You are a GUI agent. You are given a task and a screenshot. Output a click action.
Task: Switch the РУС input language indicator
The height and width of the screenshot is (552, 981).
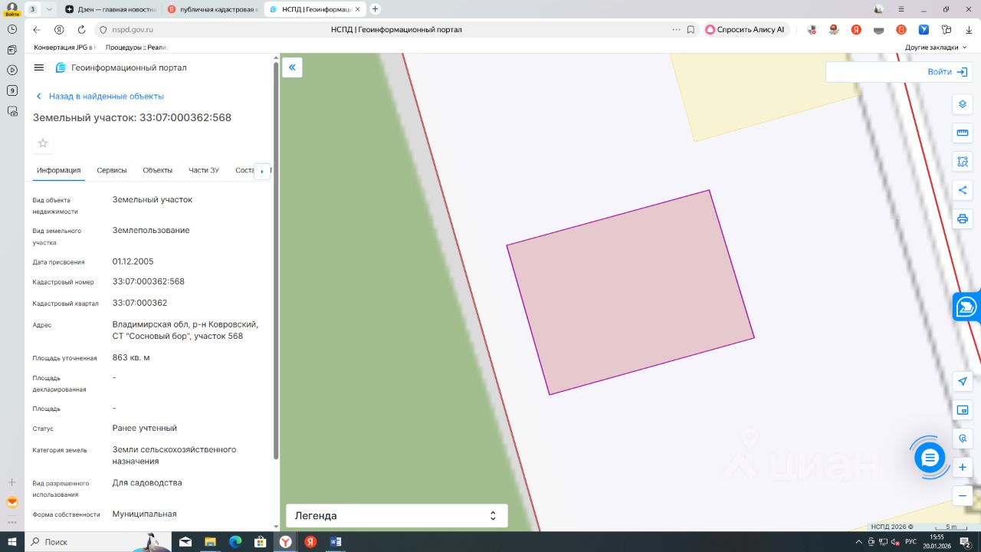(x=910, y=541)
